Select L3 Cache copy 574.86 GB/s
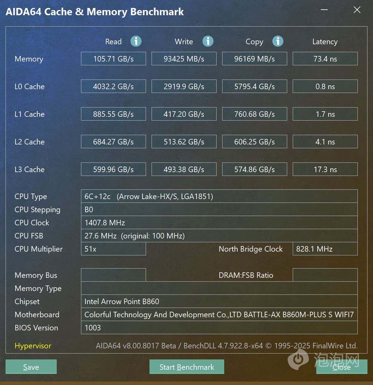Viewport: 373px width, 385px height. coord(254,169)
